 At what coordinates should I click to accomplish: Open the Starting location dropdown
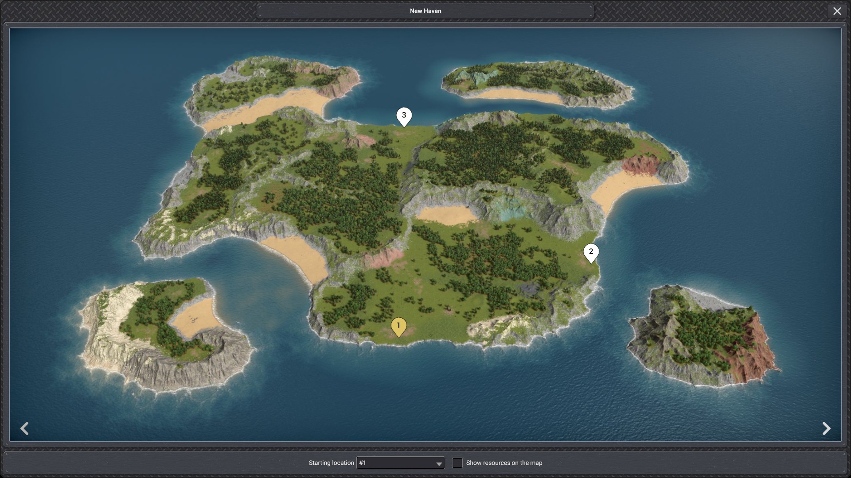400,463
